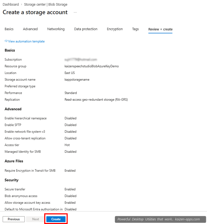Click the Previous button
This screenshot has width=207, height=224.
14,219
